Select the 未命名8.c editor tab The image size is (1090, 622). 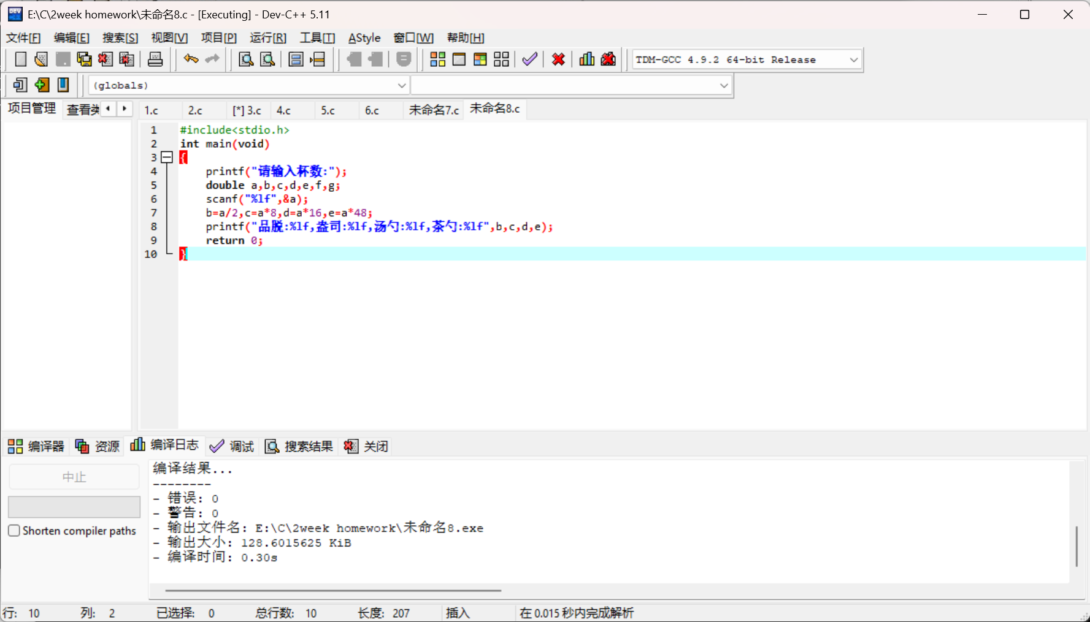click(494, 109)
